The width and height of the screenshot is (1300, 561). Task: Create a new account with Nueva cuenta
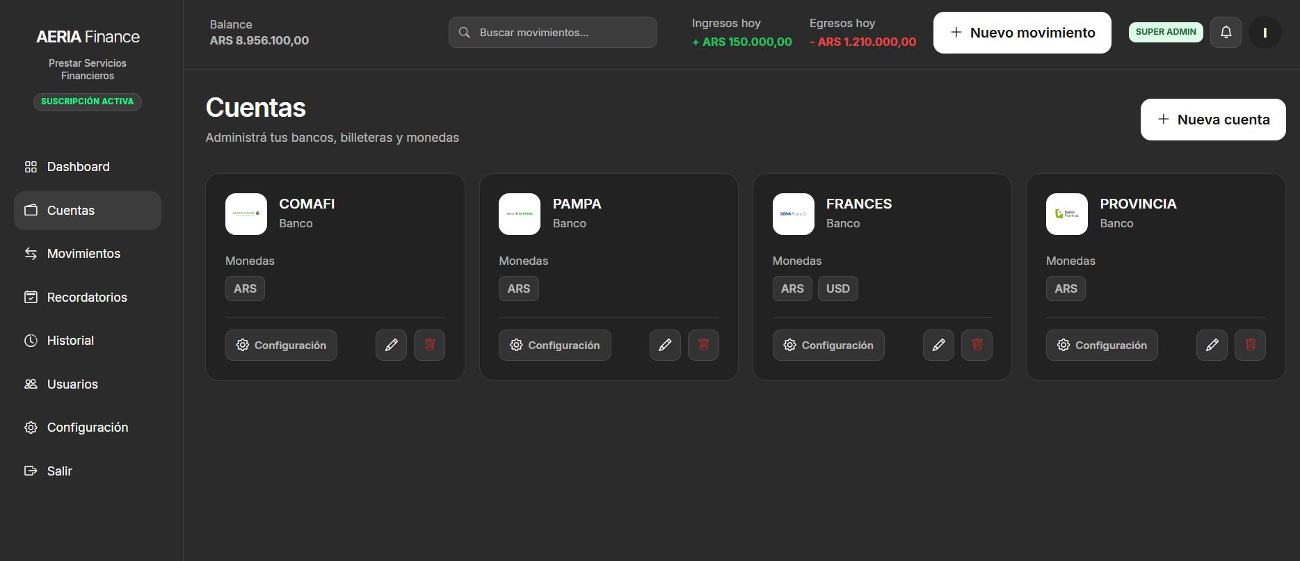1213,120
